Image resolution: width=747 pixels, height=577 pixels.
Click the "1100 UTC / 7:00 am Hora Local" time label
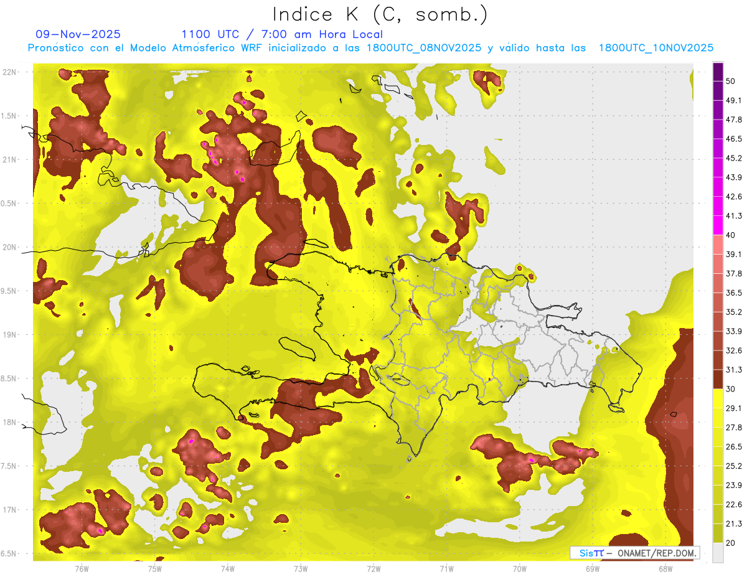pos(282,34)
